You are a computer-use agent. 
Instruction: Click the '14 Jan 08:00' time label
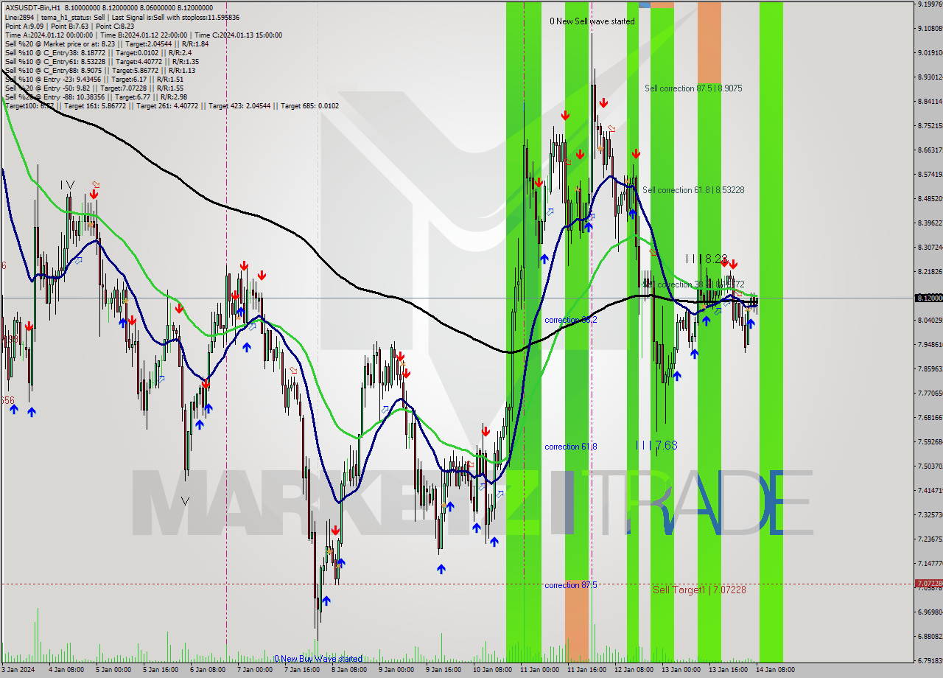[x=775, y=670]
